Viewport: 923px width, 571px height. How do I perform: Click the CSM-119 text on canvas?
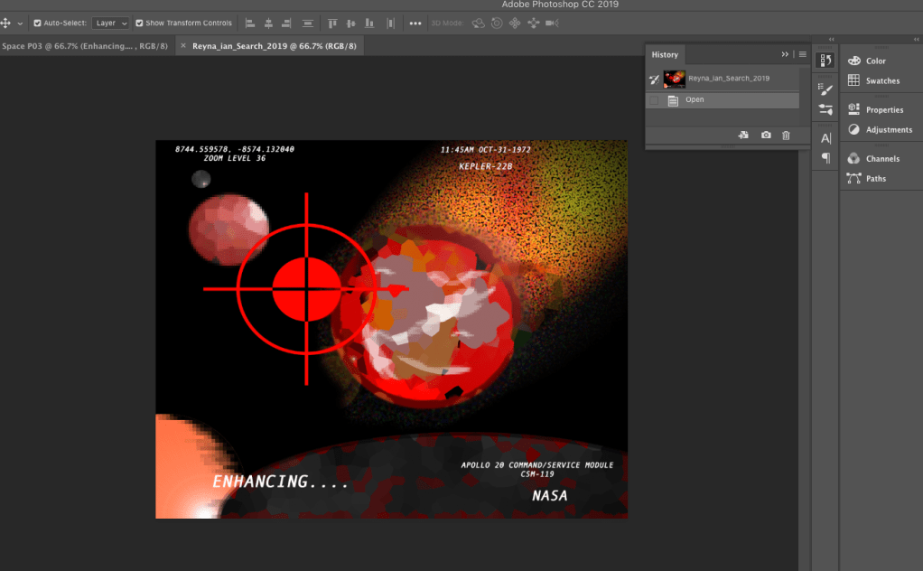[536, 473]
